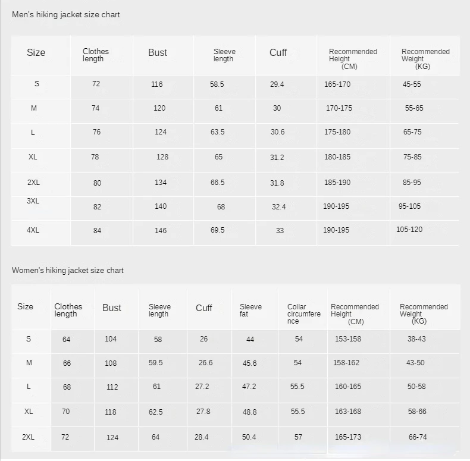Click women's size 2XL row label
Viewport: 470px width, 461px height.
[28, 437]
